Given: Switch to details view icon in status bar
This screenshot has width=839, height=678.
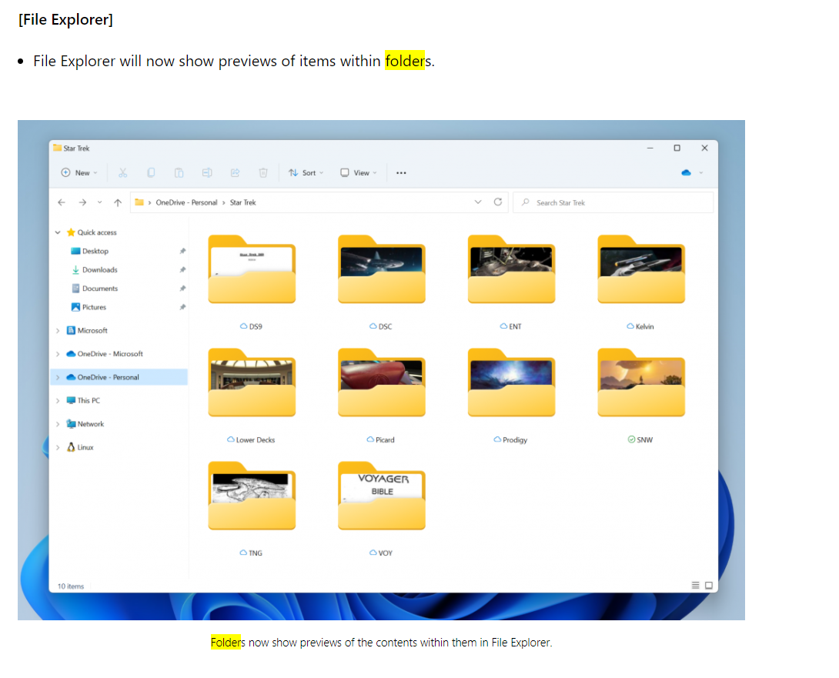Looking at the screenshot, I should point(695,586).
